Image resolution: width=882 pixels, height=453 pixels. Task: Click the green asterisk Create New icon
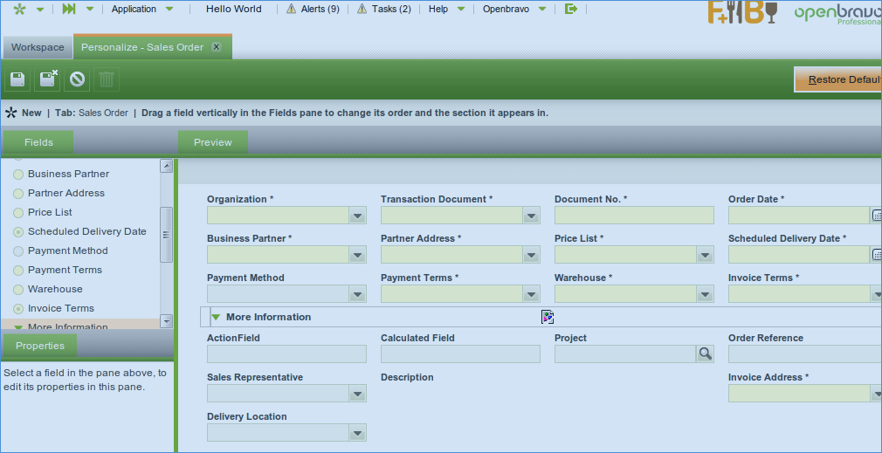tap(19, 9)
